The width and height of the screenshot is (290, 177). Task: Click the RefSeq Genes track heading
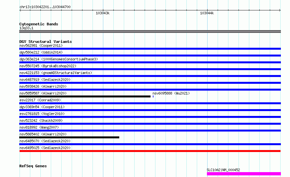33,166
